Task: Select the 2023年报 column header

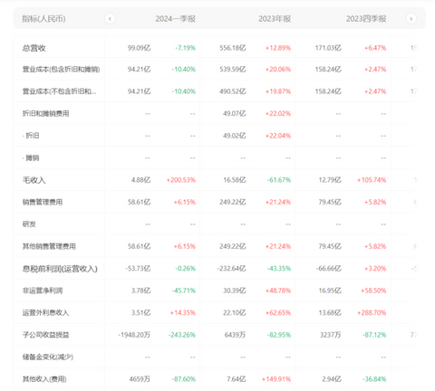Action: (x=275, y=19)
